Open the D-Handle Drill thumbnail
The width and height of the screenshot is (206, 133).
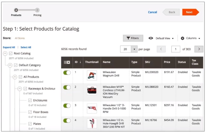pos(92,109)
